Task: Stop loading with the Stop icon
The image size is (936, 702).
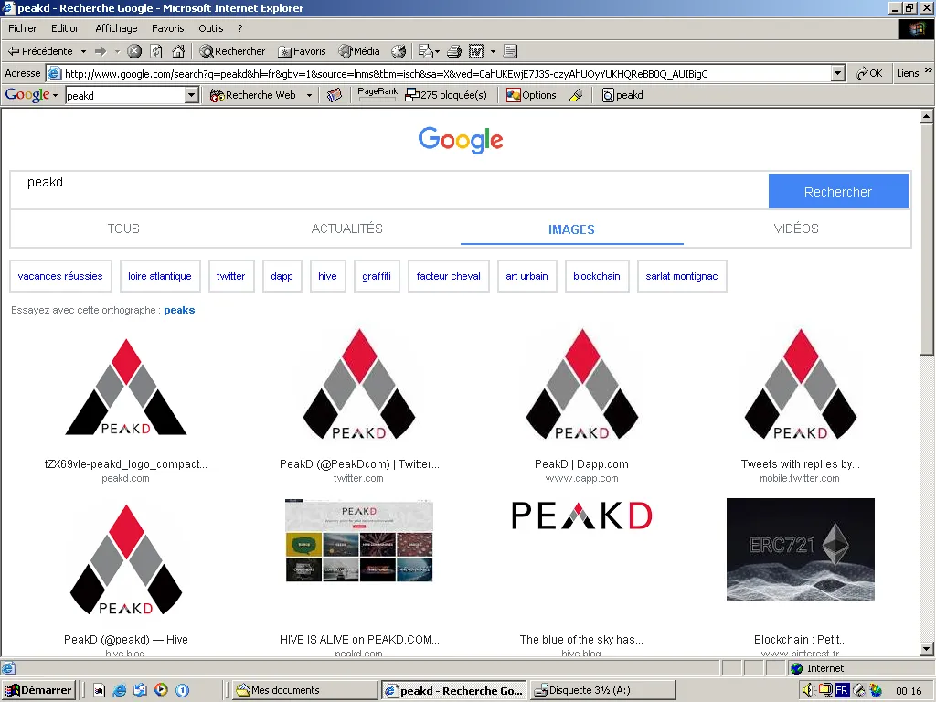Action: pyautogui.click(x=134, y=51)
